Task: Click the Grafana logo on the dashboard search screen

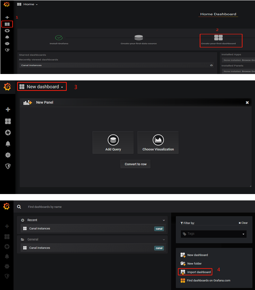Action: click(6, 206)
